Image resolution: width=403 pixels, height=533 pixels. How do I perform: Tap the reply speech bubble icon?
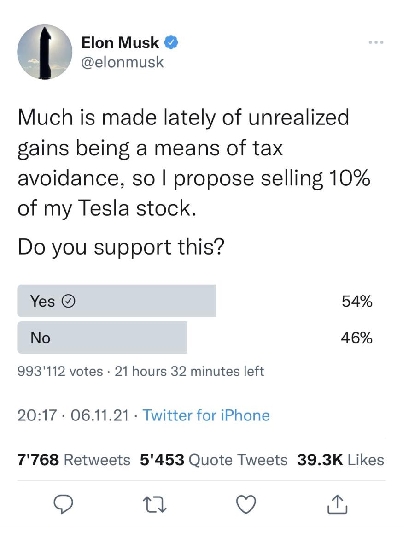pos(64,504)
